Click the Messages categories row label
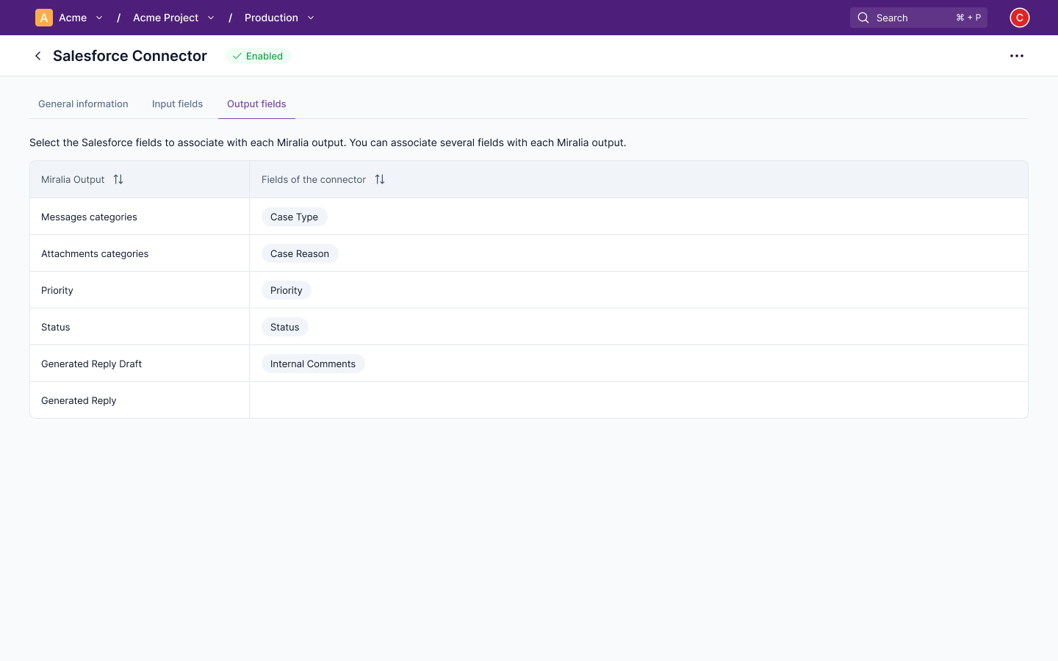Viewport: 1058px width, 661px height. click(x=89, y=217)
